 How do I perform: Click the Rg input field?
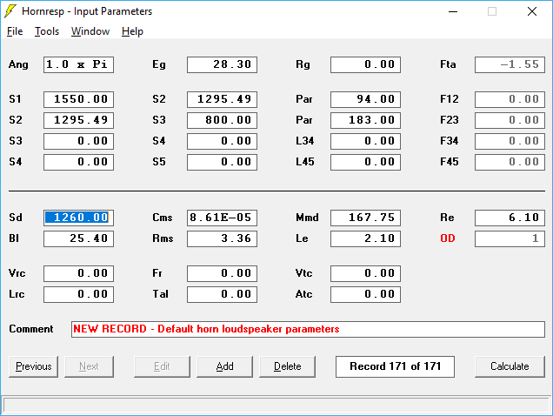coord(365,64)
